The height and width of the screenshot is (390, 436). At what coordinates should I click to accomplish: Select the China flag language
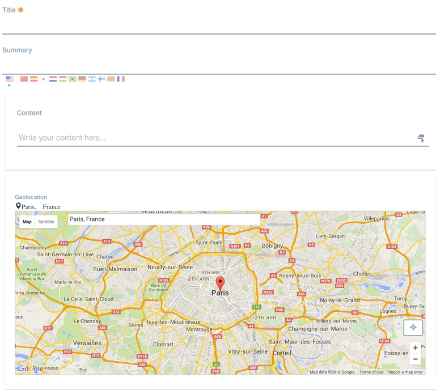(24, 79)
